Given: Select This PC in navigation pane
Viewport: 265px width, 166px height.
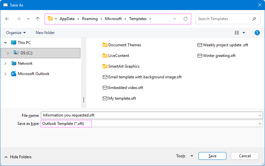Looking at the screenshot, I should (x=24, y=43).
